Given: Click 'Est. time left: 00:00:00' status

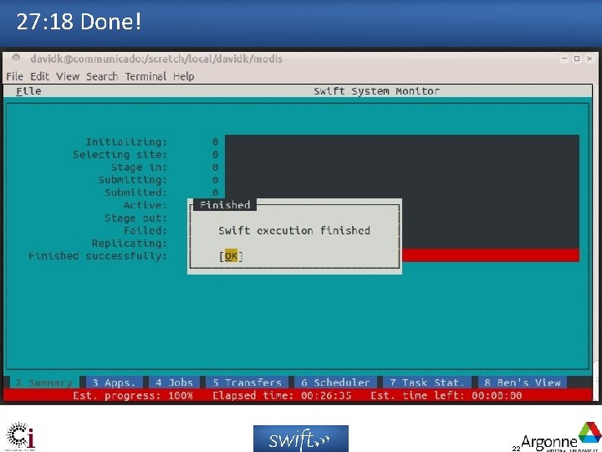Looking at the screenshot, I should [446, 395].
